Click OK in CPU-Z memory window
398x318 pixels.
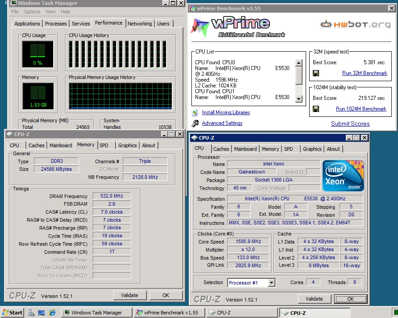click(166, 295)
